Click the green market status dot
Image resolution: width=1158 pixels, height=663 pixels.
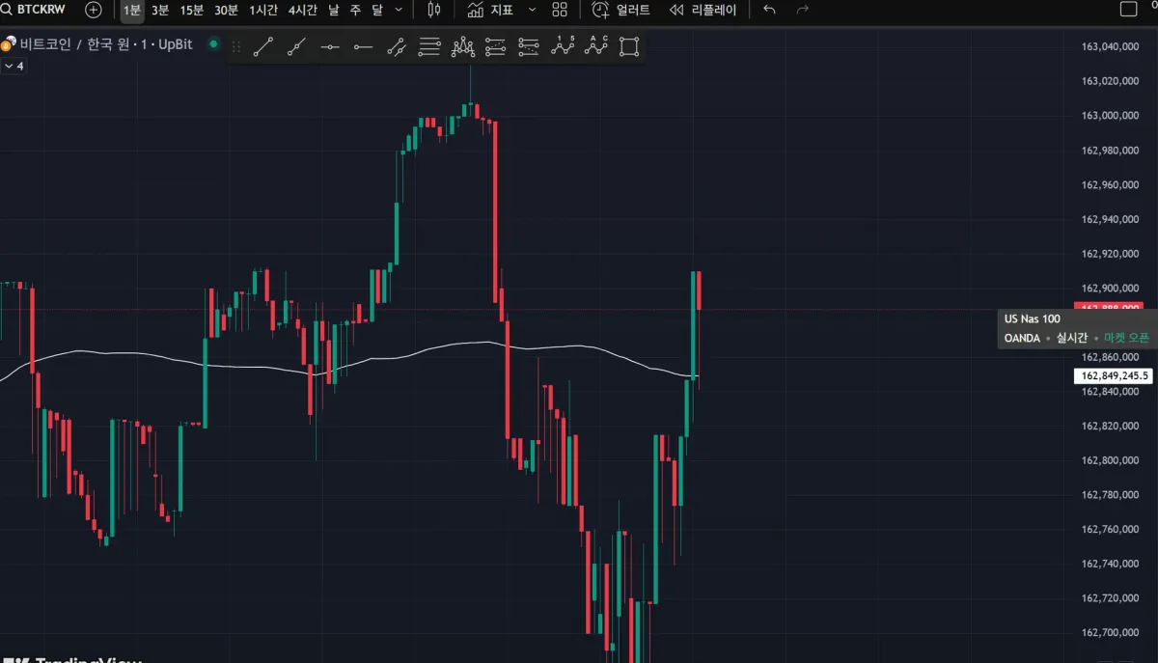[213, 44]
